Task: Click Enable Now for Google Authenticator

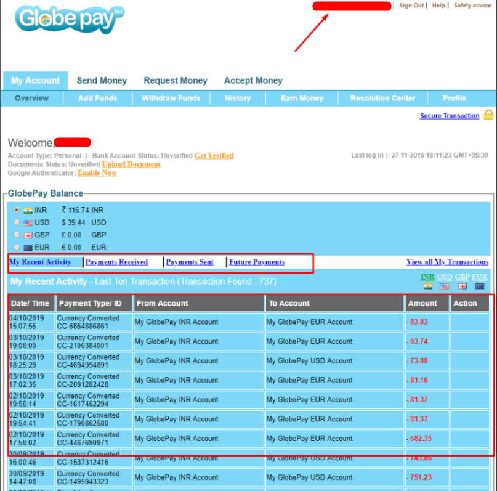Action: tap(97, 172)
